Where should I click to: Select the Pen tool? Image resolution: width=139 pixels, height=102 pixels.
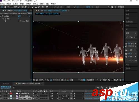26,7
